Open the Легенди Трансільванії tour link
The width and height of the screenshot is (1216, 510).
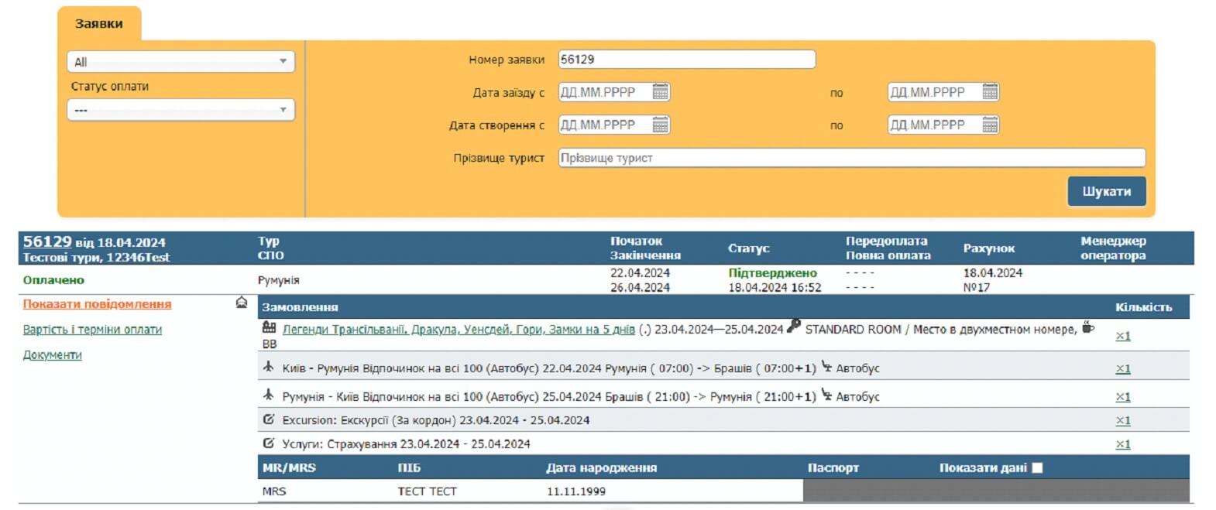[458, 330]
